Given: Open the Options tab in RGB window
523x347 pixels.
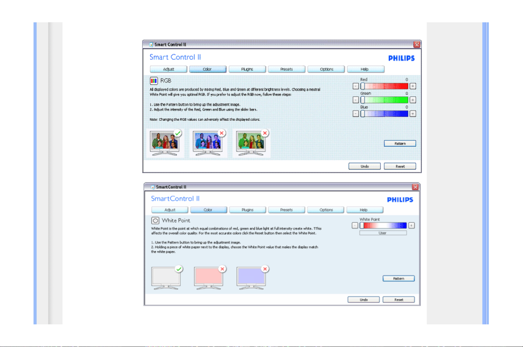Looking at the screenshot, I should click(326, 69).
